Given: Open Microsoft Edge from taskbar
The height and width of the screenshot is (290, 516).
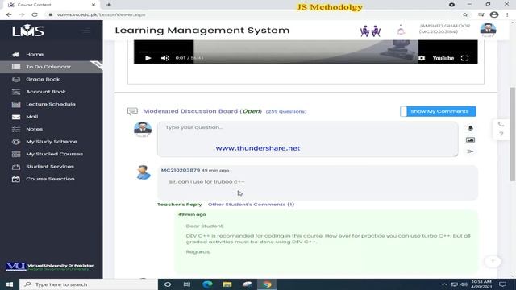Looking at the screenshot, I should click(x=207, y=284).
